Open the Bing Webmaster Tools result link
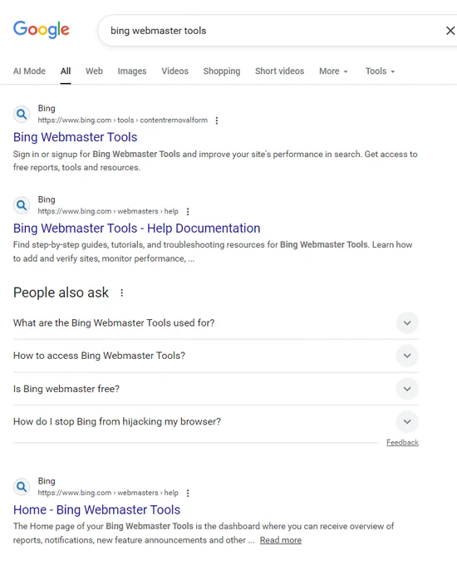The width and height of the screenshot is (457, 565). (76, 137)
